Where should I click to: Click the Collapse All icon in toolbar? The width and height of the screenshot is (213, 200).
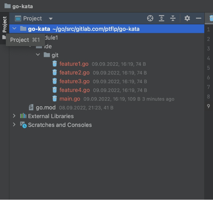tap(173, 18)
